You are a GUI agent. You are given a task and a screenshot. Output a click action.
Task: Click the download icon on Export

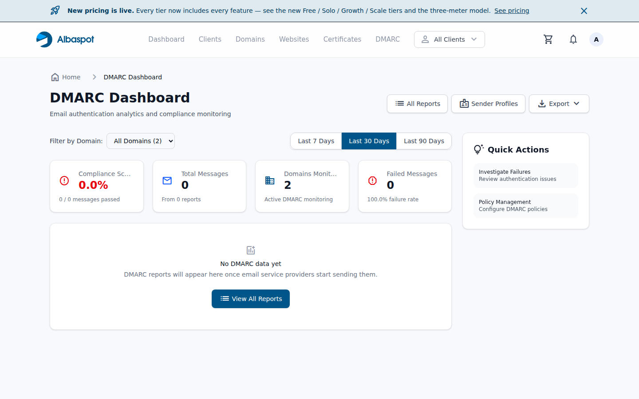542,104
